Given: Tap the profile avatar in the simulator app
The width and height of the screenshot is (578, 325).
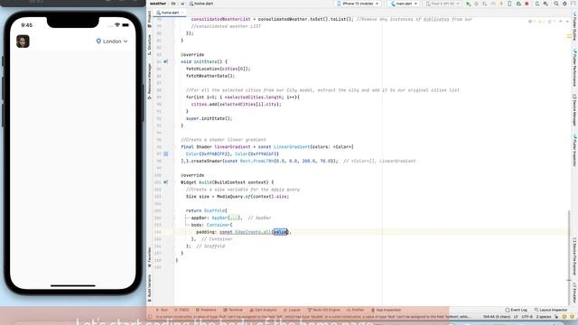Looking at the screenshot, I should click(23, 42).
